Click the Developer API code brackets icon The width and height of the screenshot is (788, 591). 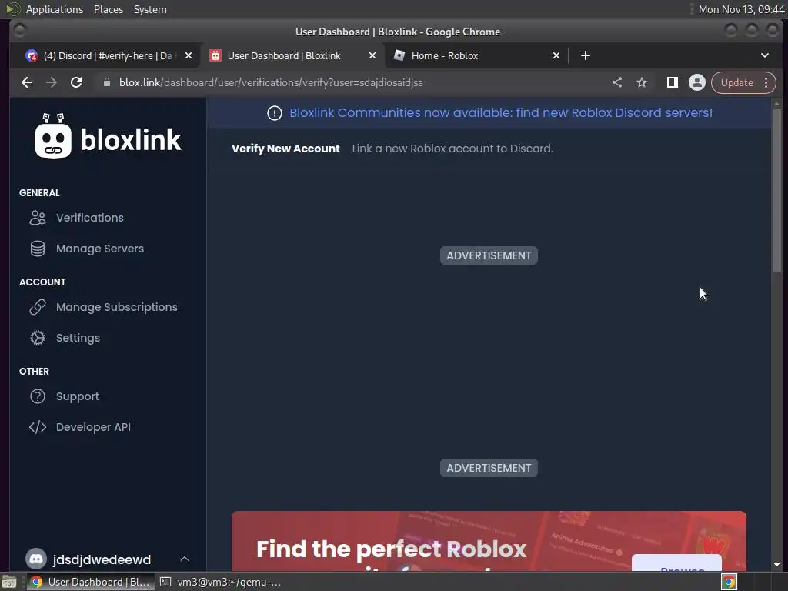point(38,427)
